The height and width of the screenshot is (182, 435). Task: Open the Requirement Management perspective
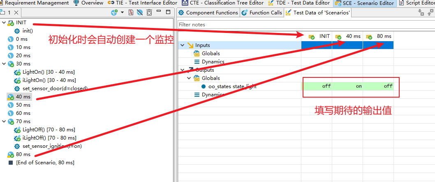(x=35, y=3)
